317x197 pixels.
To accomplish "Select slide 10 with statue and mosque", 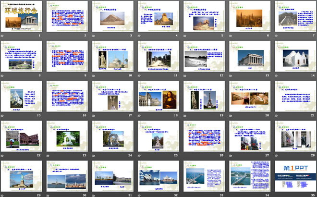I will 113,56.
